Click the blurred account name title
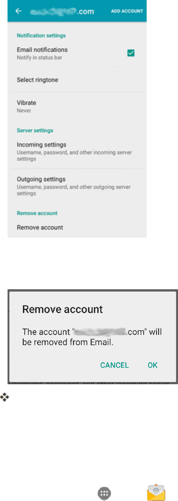Screen dimensions: 178x501 pos(62,11)
